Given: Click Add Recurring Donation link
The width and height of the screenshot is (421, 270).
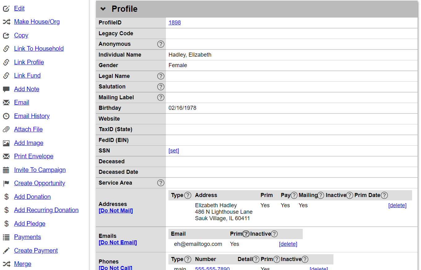Looking at the screenshot, I should [46, 210].
